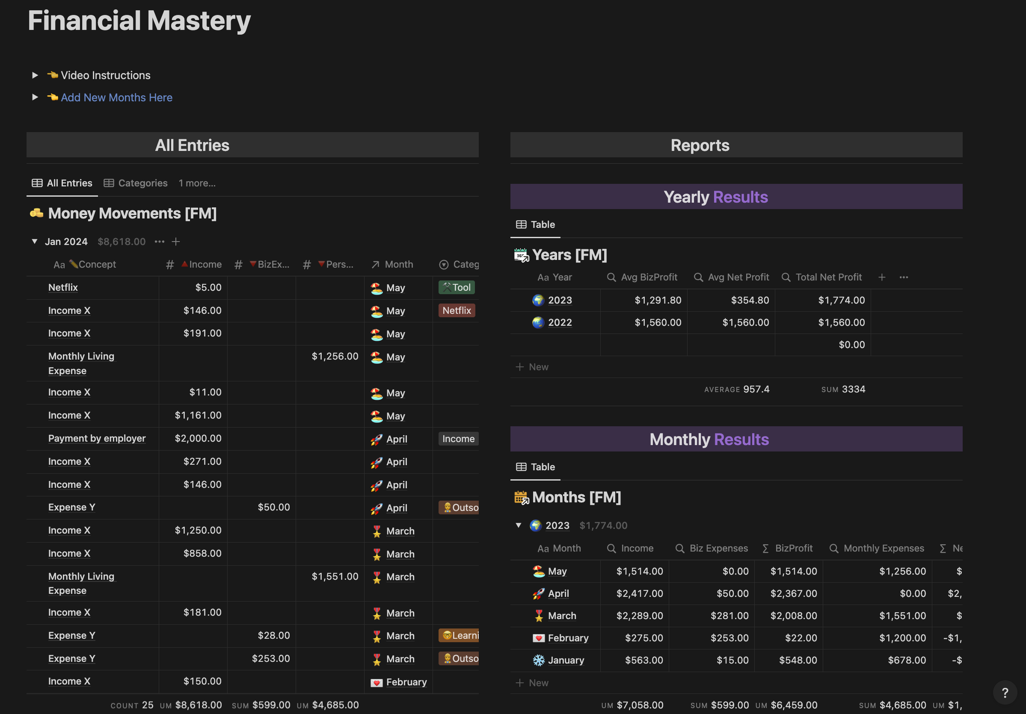Click the 2023 globe icon in Years table
The width and height of the screenshot is (1026, 714).
[x=538, y=300]
